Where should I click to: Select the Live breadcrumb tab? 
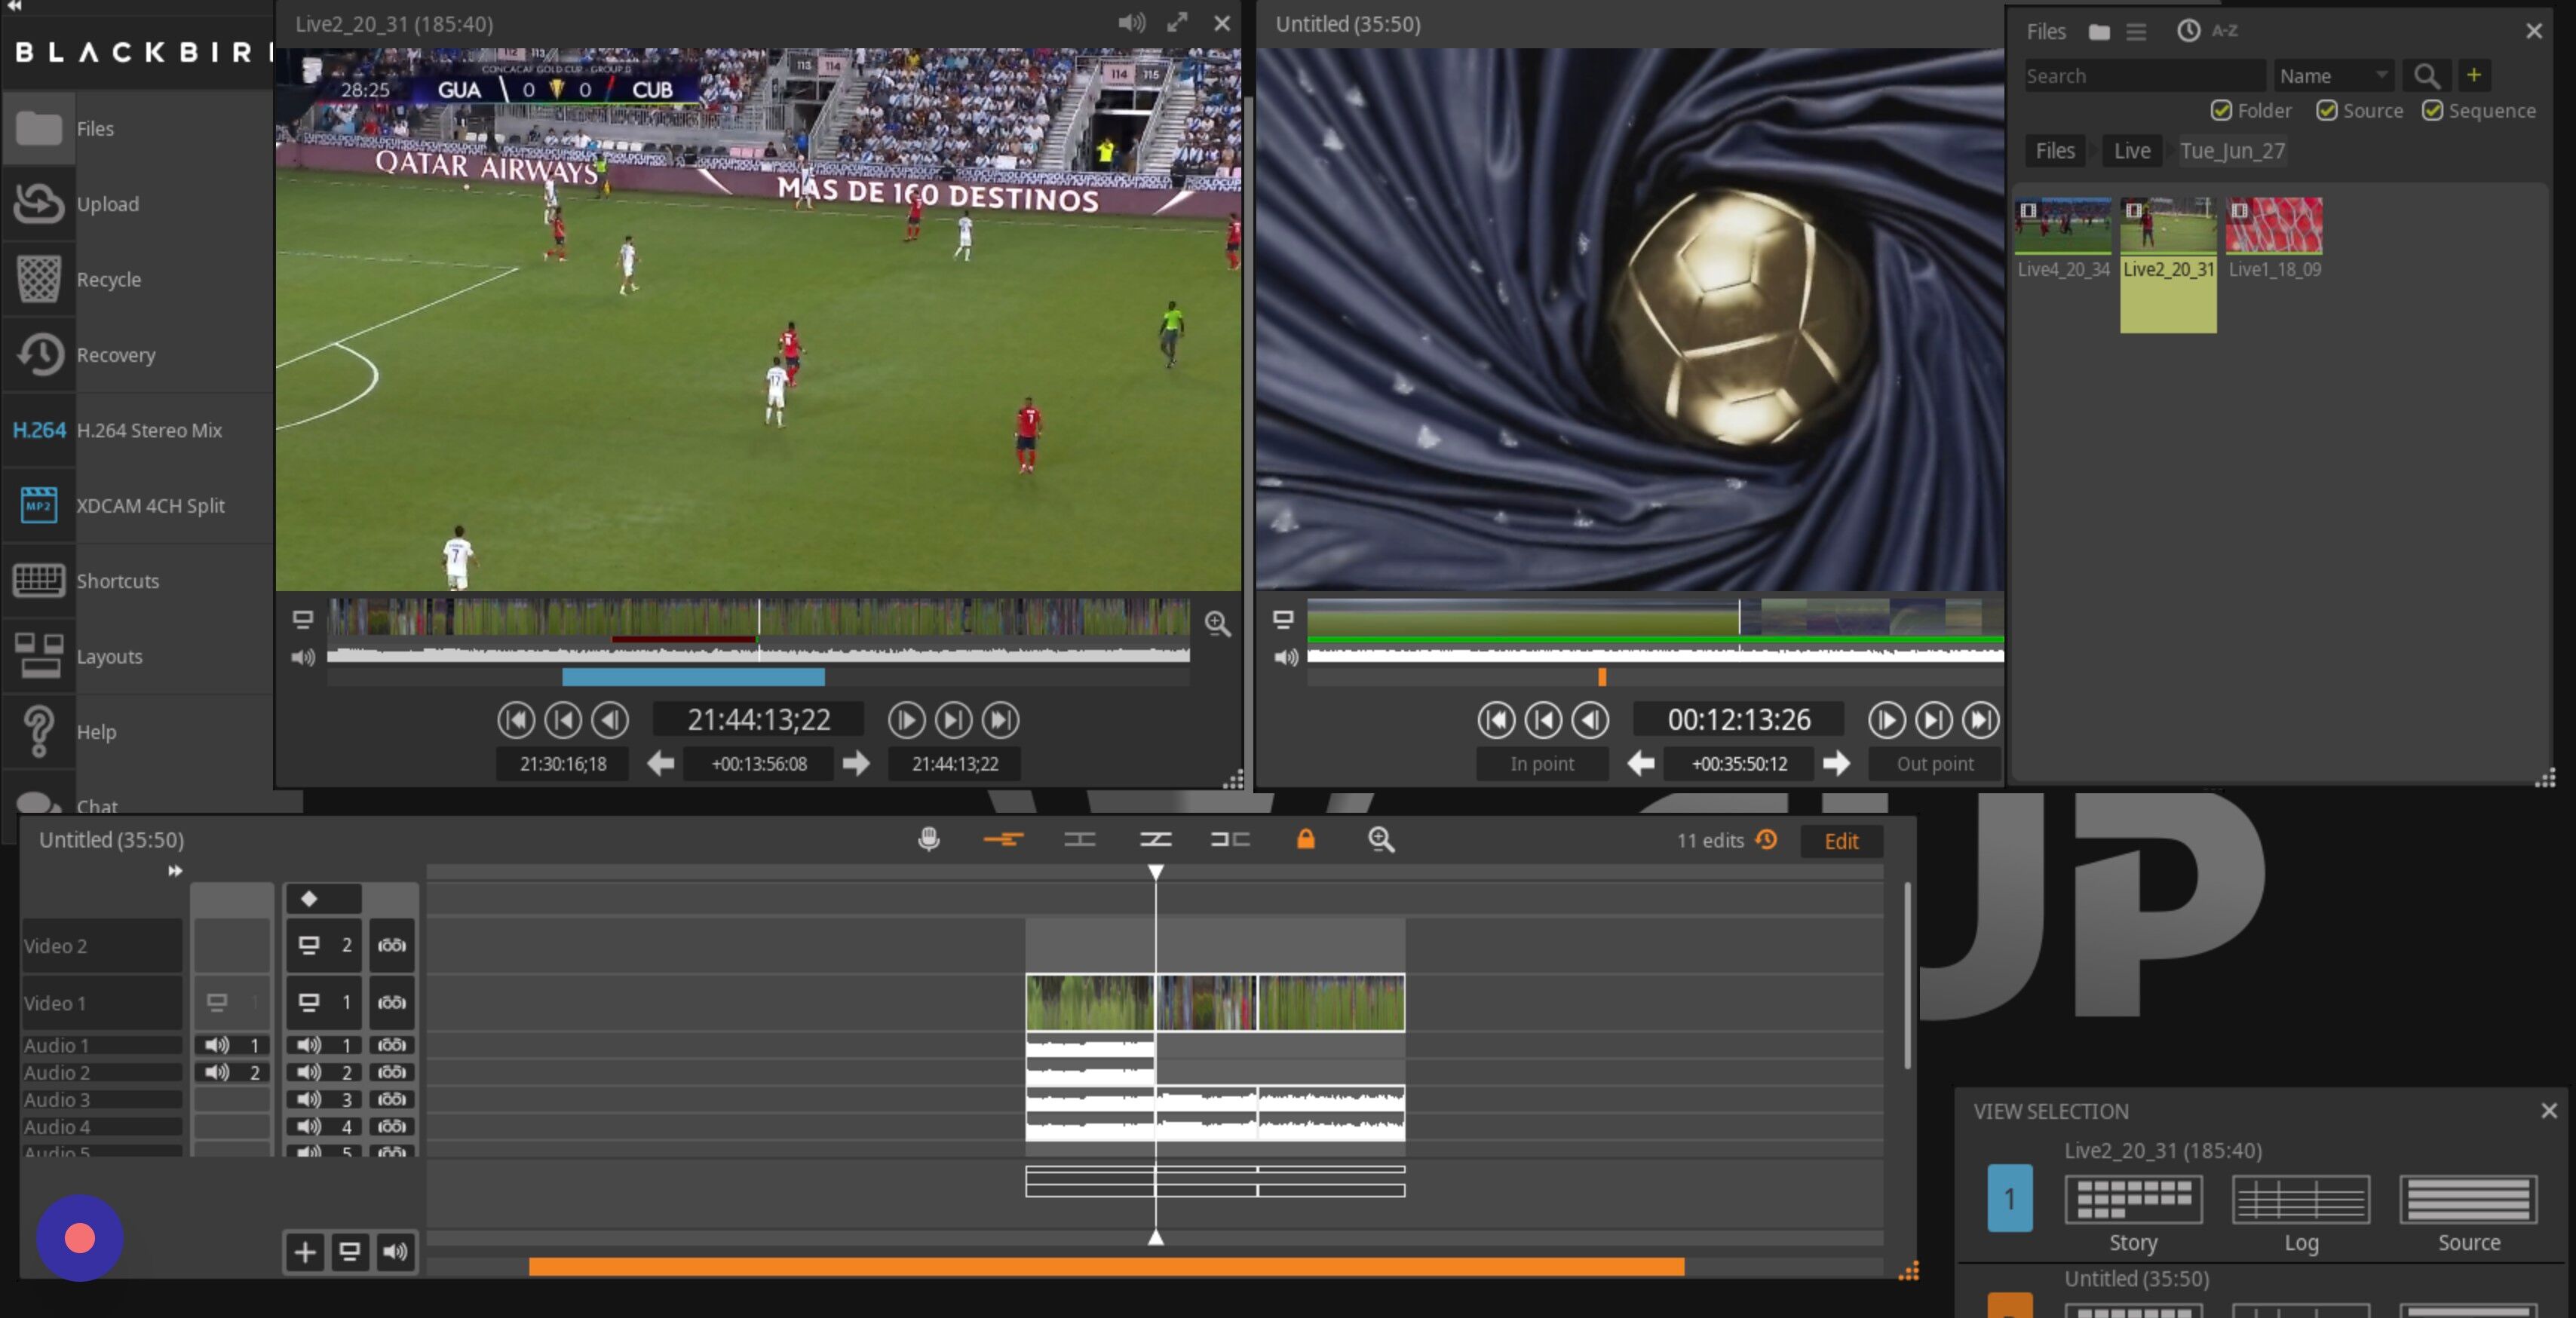(x=2131, y=150)
